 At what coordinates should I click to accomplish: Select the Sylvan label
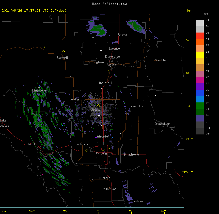pos(99,62)
